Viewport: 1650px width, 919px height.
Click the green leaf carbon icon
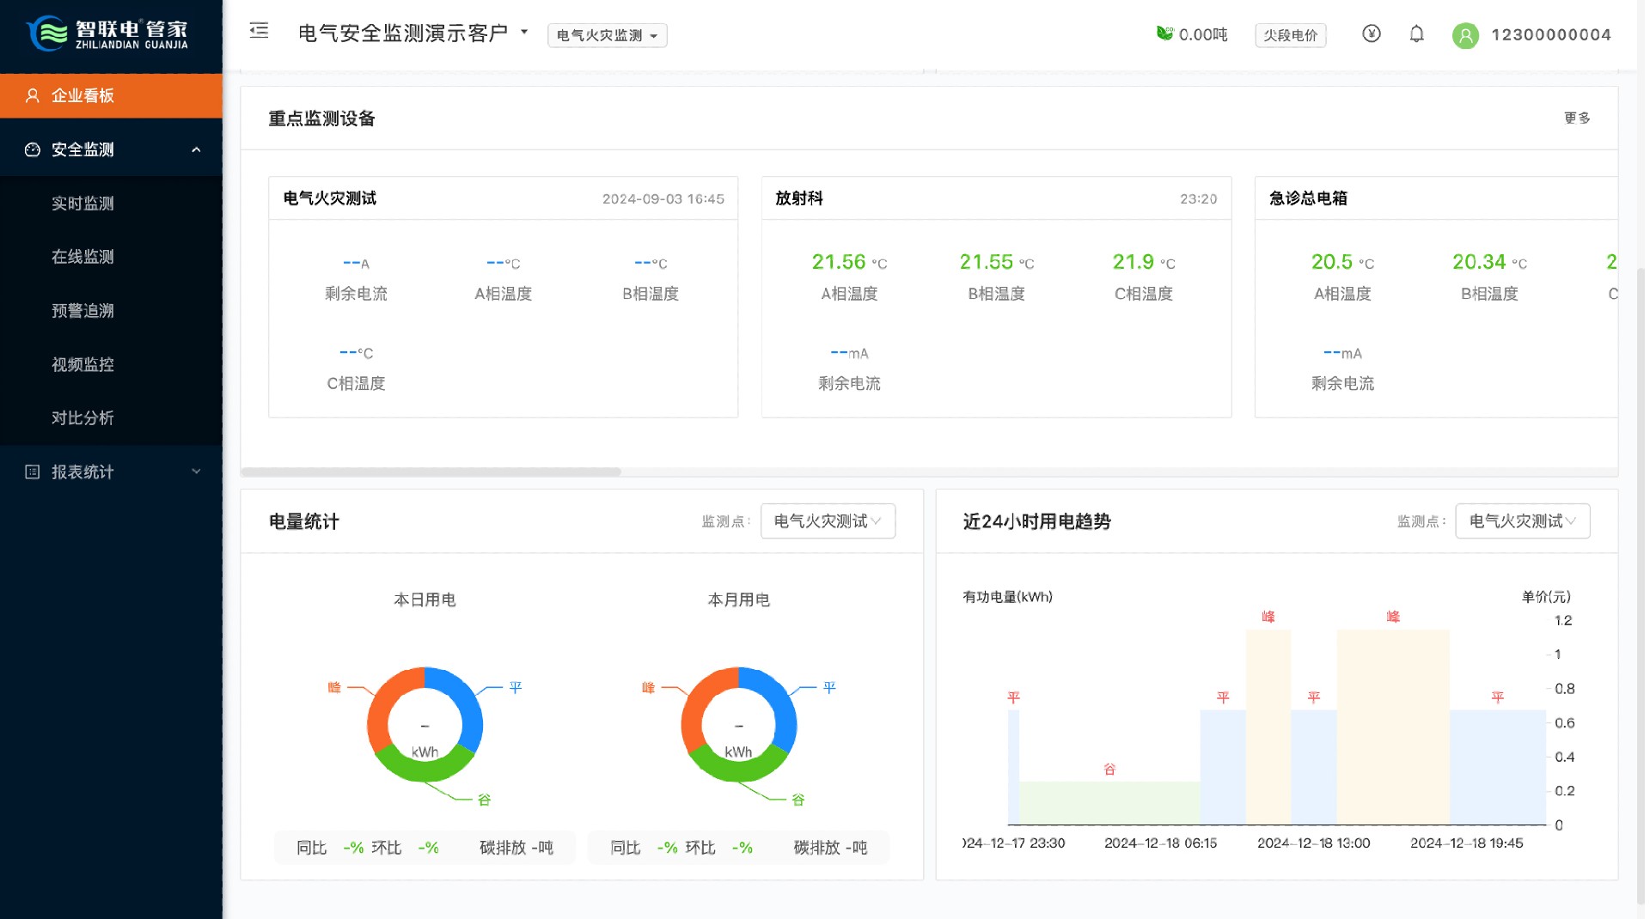(x=1164, y=33)
